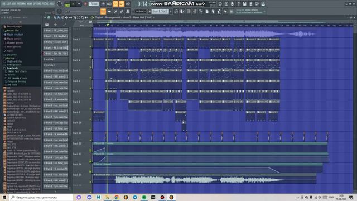The height and width of the screenshot is (201, 357).
Task: Select the playlist Paint brush tool
Action: [x=59, y=17]
